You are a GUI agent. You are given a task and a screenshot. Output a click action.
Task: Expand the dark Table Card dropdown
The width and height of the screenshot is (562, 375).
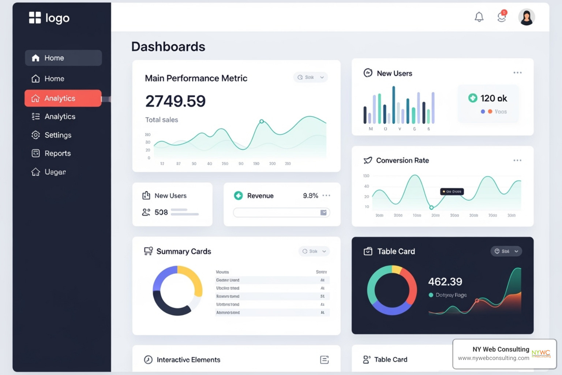pyautogui.click(x=506, y=251)
